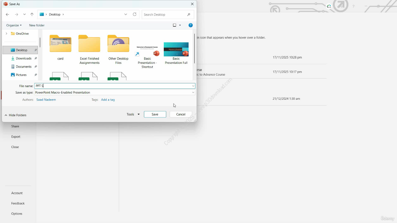Open Excel Finished Assignments folder

point(89,49)
